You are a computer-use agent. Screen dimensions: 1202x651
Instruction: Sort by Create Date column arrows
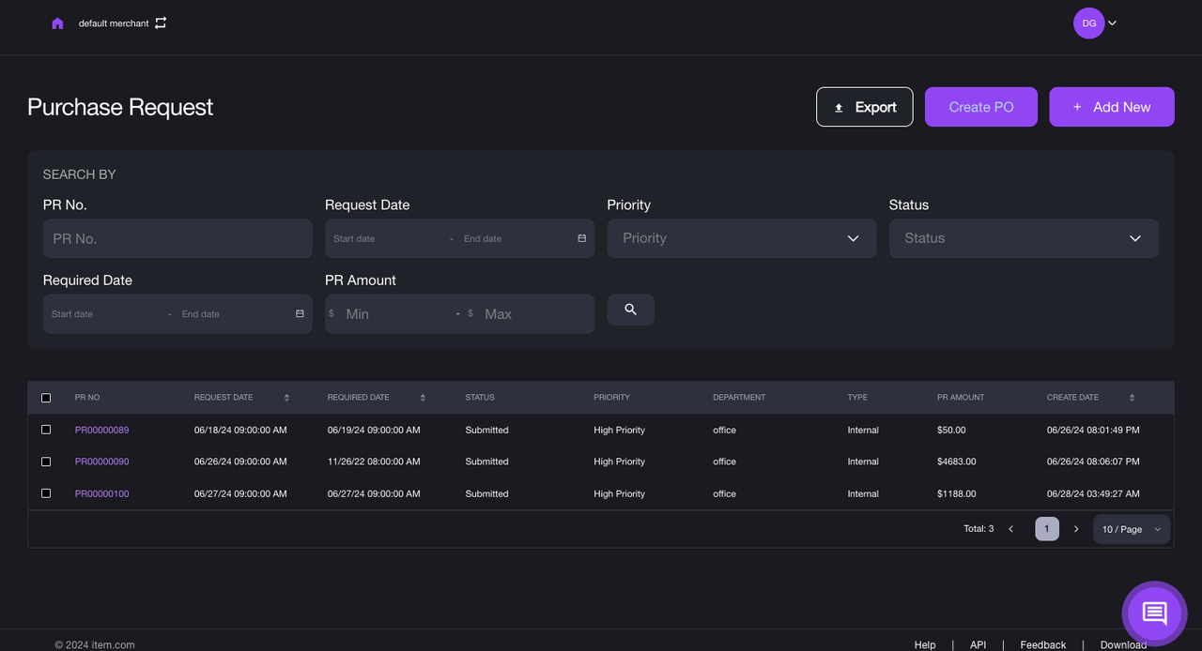1132,398
